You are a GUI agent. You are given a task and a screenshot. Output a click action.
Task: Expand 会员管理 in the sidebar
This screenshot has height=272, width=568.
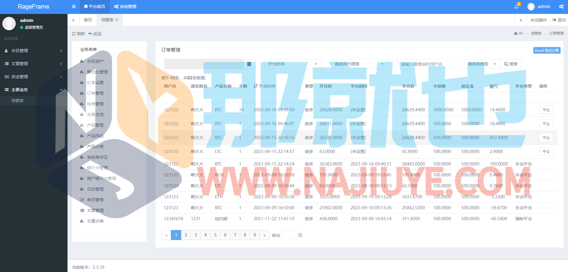33,51
